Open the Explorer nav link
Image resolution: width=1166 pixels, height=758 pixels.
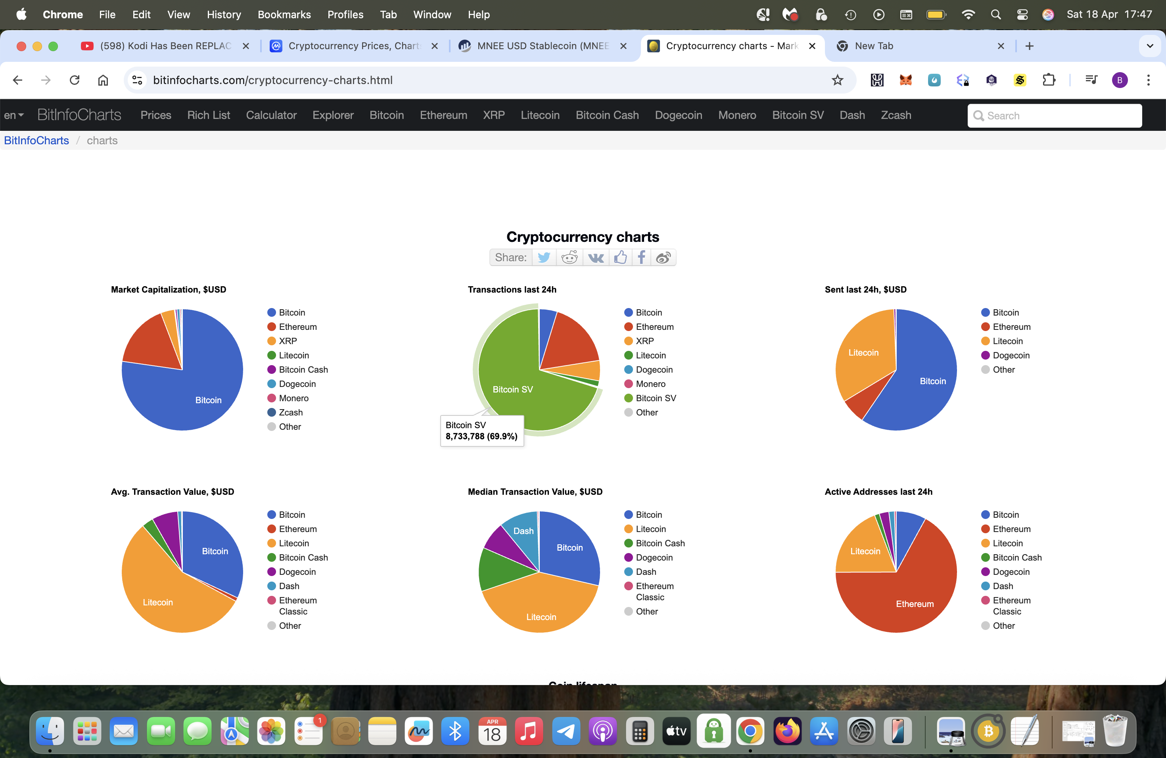(x=333, y=115)
